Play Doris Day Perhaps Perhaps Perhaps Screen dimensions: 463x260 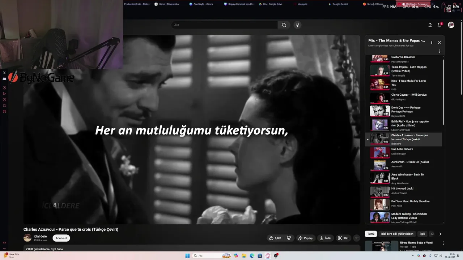click(404, 111)
